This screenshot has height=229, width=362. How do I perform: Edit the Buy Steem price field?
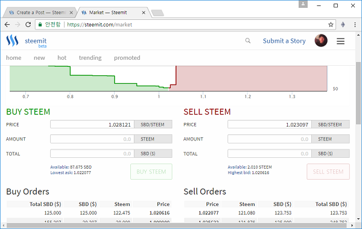click(x=92, y=125)
